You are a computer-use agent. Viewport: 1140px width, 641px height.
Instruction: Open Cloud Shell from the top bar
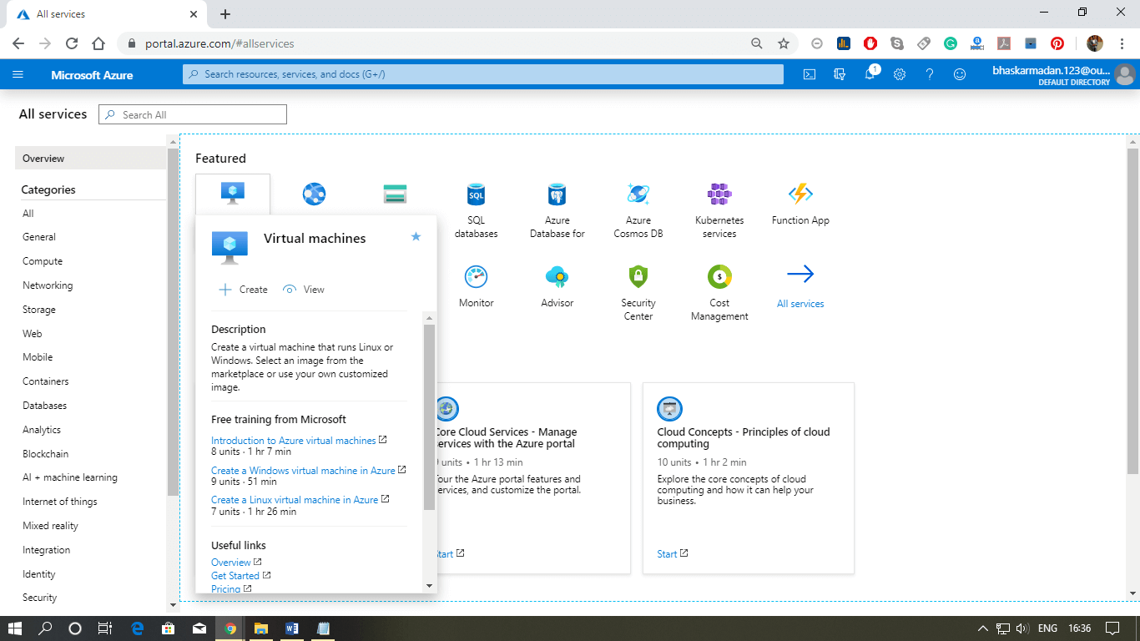coord(809,74)
